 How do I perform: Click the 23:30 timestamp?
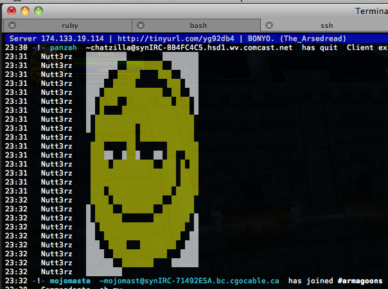(x=16, y=47)
